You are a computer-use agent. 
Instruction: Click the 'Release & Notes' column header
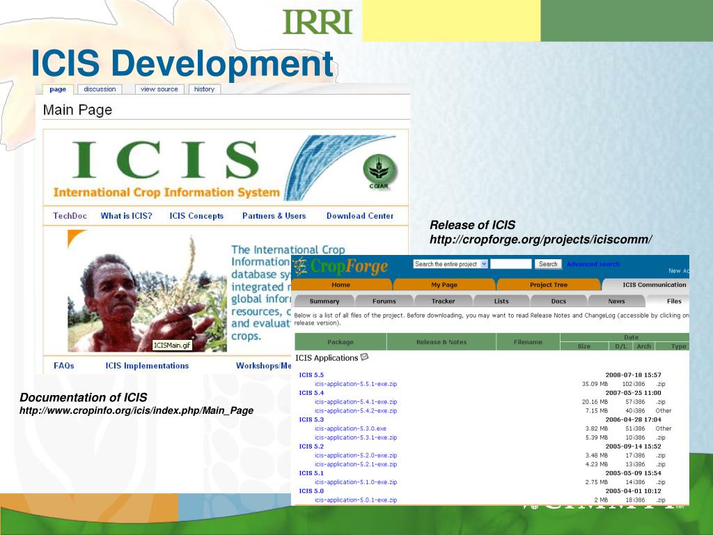click(441, 342)
